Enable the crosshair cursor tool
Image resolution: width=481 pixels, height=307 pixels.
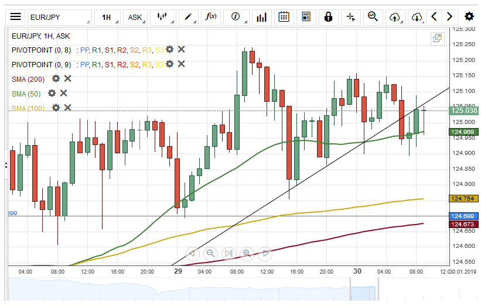351,17
